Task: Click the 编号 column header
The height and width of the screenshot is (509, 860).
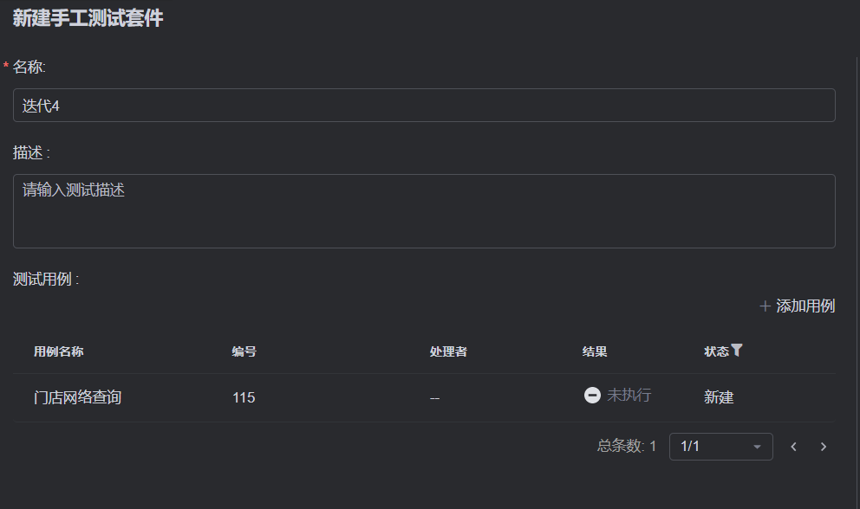Action: pos(244,351)
